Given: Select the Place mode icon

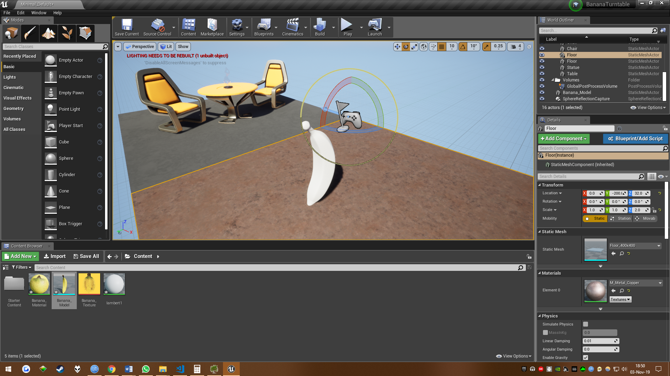Looking at the screenshot, I should click(12, 33).
